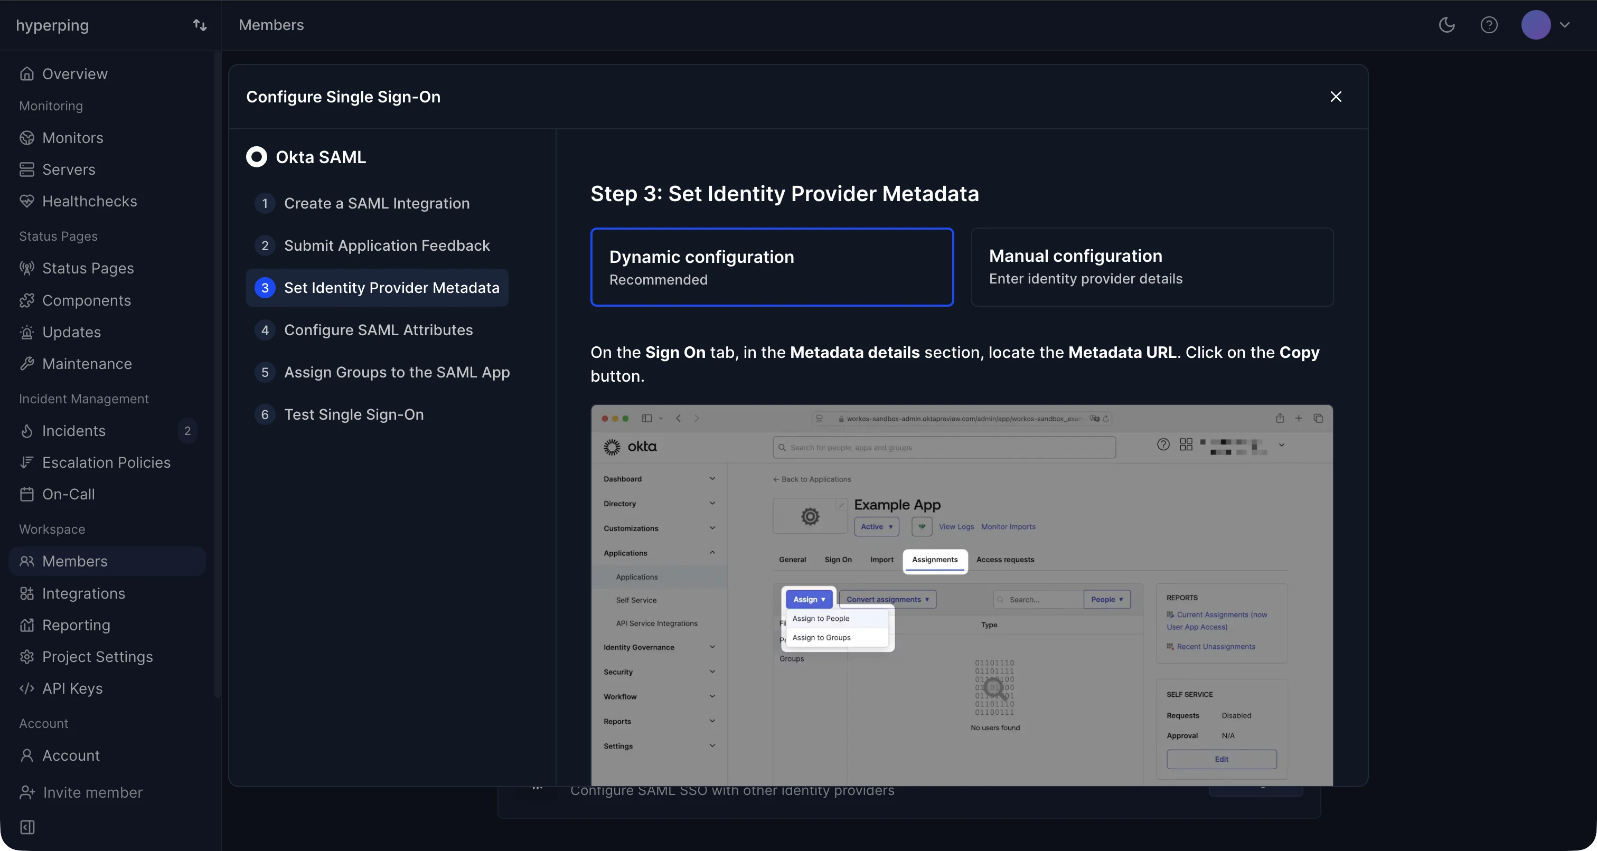
Task: Click the hyperping logo text
Action: 52,25
